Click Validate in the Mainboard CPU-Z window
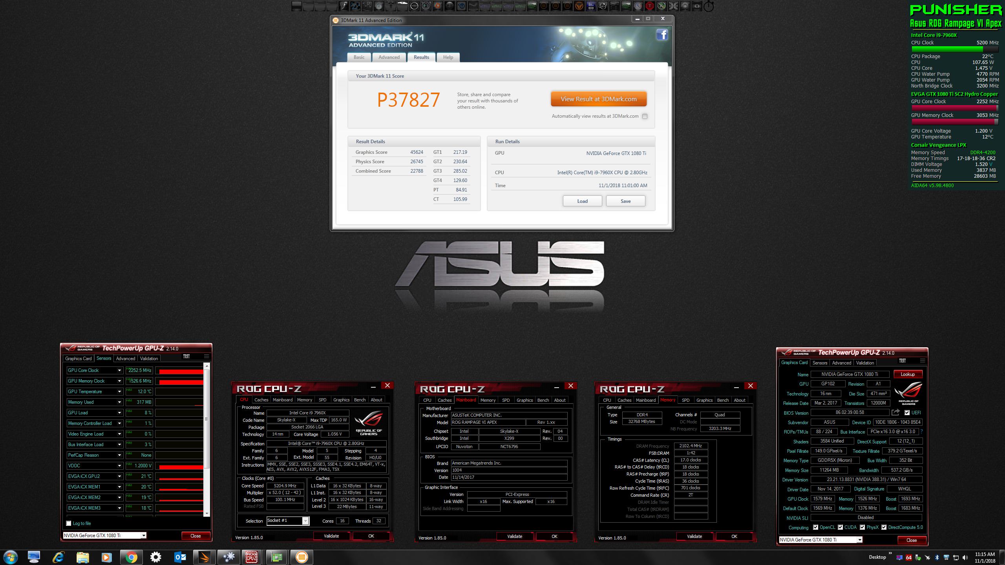 coord(515,536)
